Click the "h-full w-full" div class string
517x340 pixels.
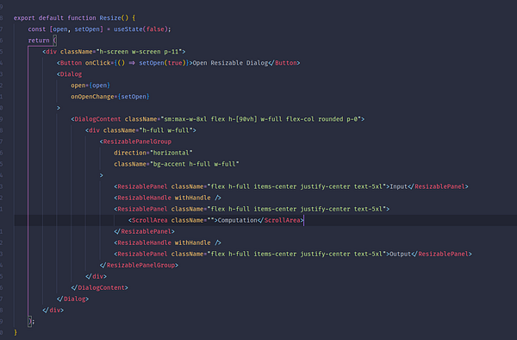coord(165,130)
